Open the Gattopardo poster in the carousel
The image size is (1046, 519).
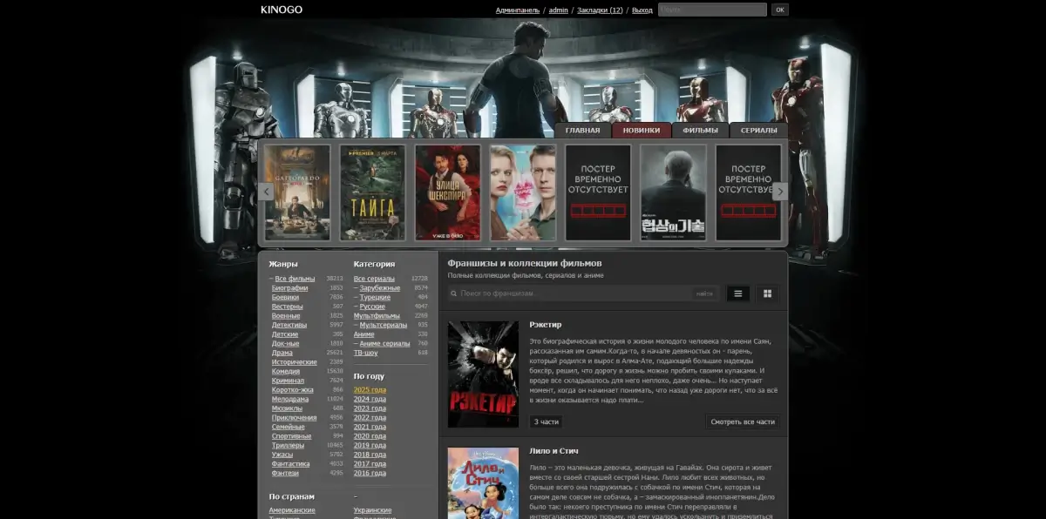pos(297,192)
